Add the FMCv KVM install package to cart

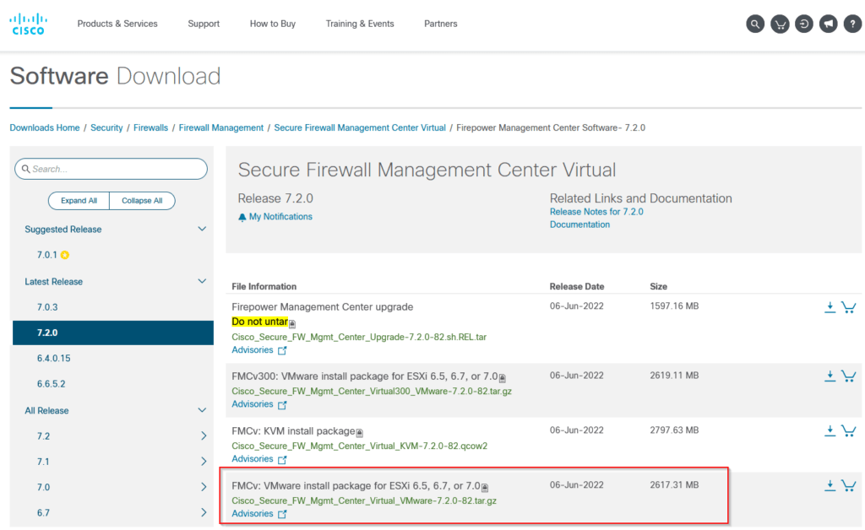click(x=848, y=430)
